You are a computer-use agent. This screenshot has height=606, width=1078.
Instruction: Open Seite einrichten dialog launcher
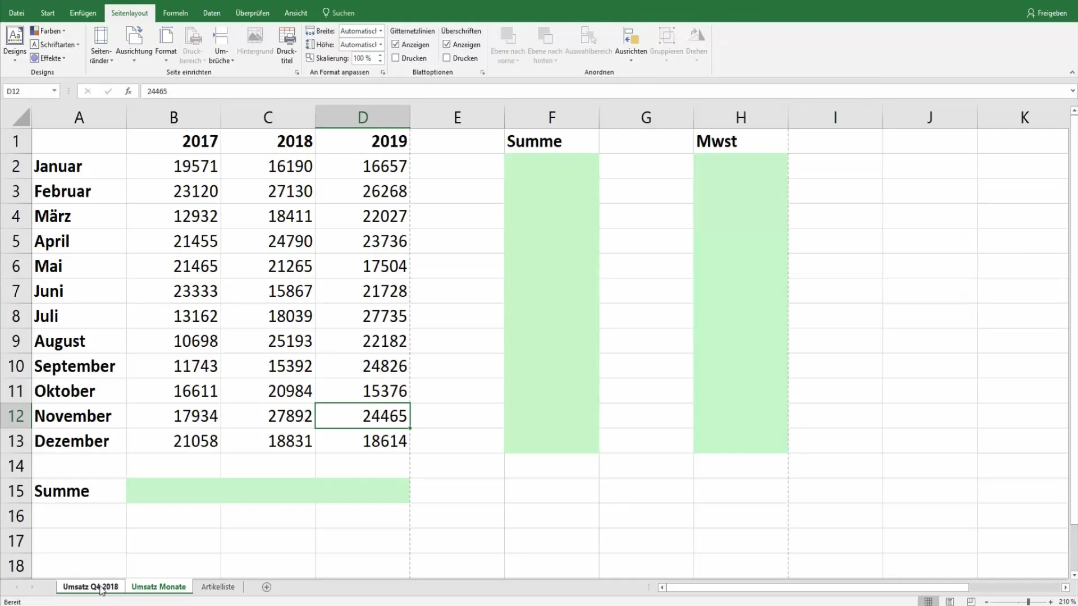296,72
